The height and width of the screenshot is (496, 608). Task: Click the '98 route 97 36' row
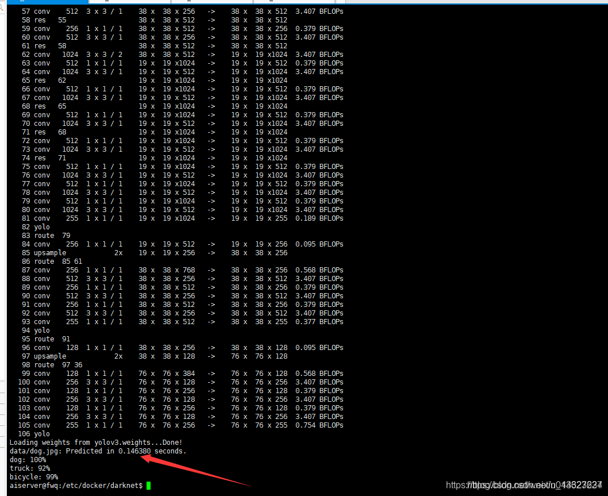pyautogui.click(x=52, y=365)
